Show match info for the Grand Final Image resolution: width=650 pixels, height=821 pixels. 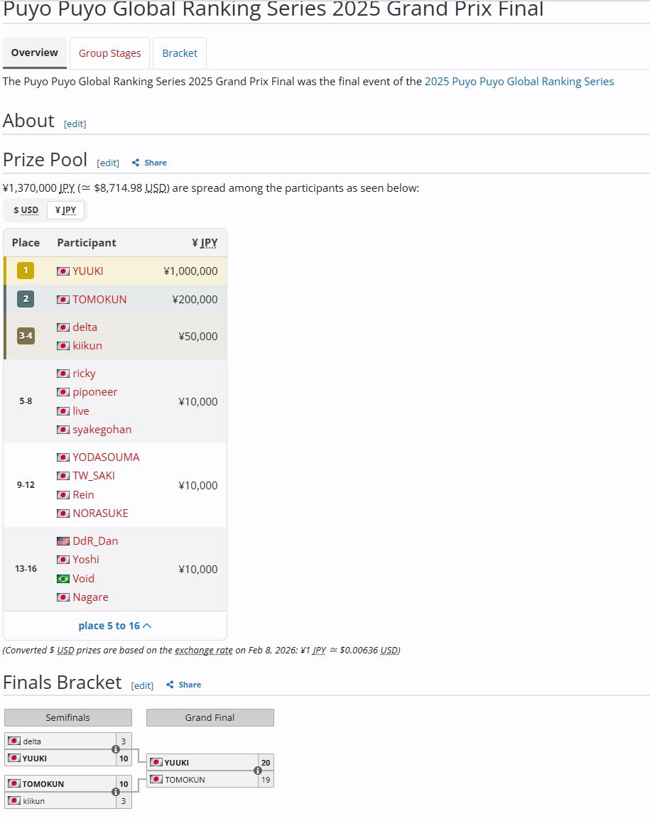258,771
